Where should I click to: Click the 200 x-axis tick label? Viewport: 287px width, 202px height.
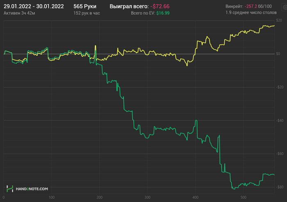[100, 197]
